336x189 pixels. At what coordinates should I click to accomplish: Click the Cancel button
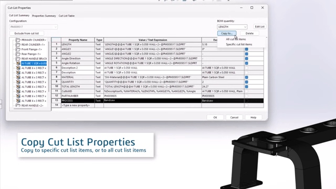click(234, 118)
